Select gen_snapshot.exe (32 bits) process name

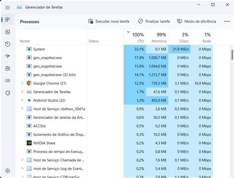click(x=54, y=75)
